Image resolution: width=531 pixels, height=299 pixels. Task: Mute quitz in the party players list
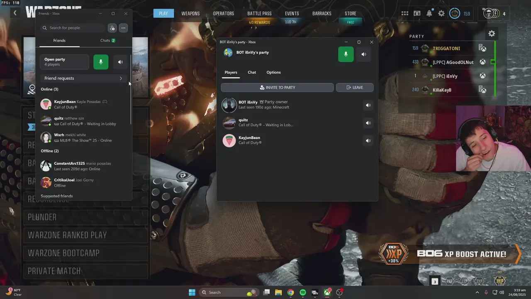(x=368, y=123)
